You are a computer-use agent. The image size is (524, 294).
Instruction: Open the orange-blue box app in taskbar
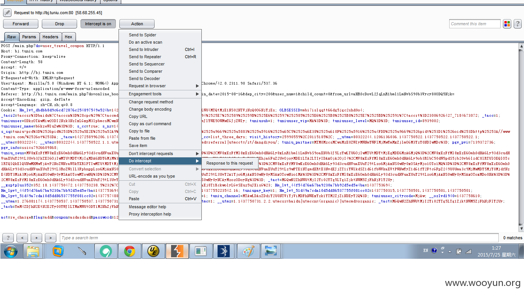(x=58, y=251)
